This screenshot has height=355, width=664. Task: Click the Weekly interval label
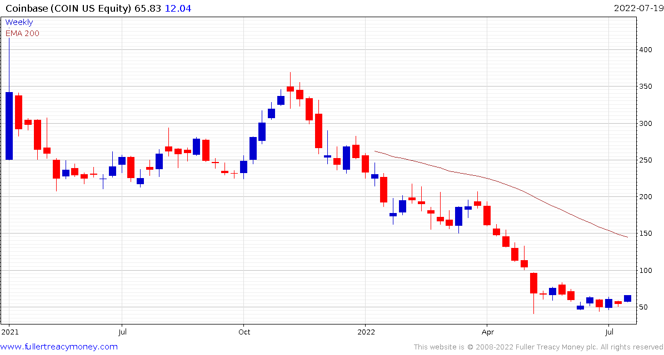coord(19,22)
